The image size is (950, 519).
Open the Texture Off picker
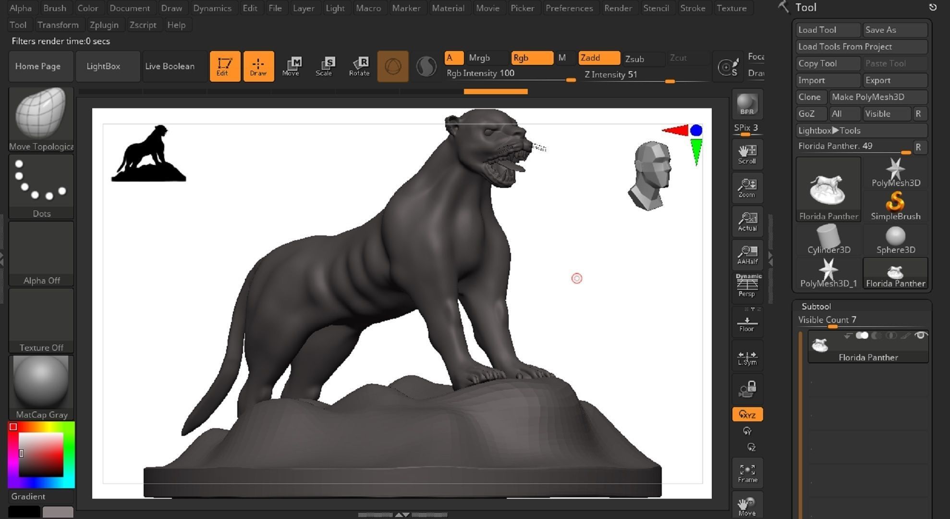tap(41, 321)
